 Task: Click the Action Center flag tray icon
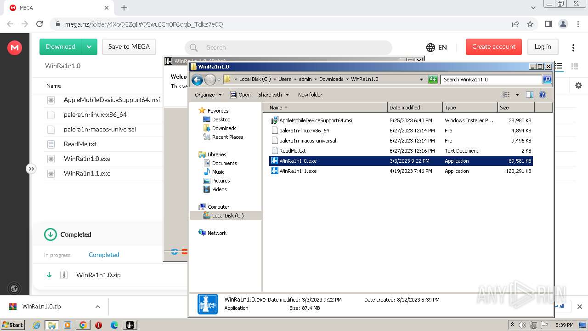[x=544, y=325]
